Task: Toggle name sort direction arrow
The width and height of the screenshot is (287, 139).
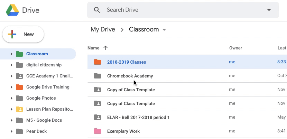Action: [105, 48]
